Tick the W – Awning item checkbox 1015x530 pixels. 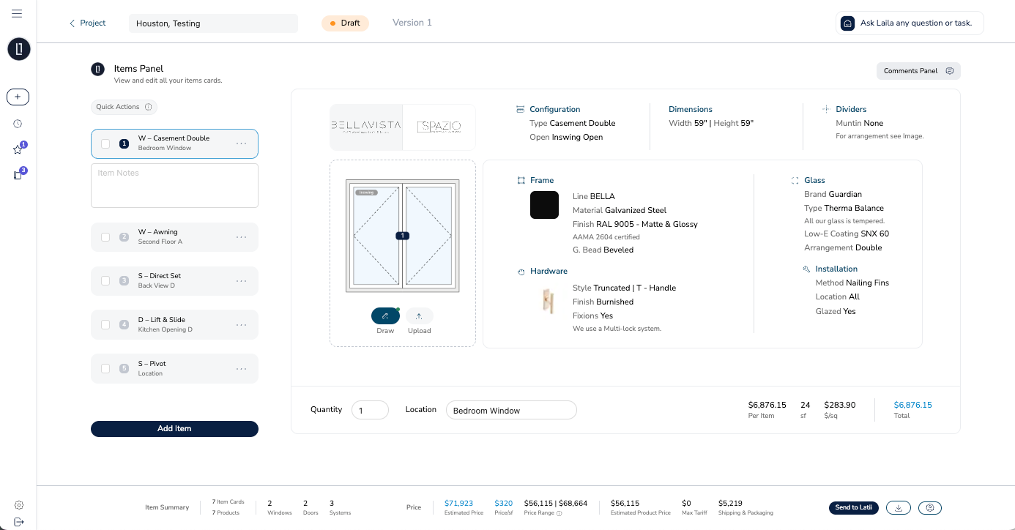pos(105,237)
